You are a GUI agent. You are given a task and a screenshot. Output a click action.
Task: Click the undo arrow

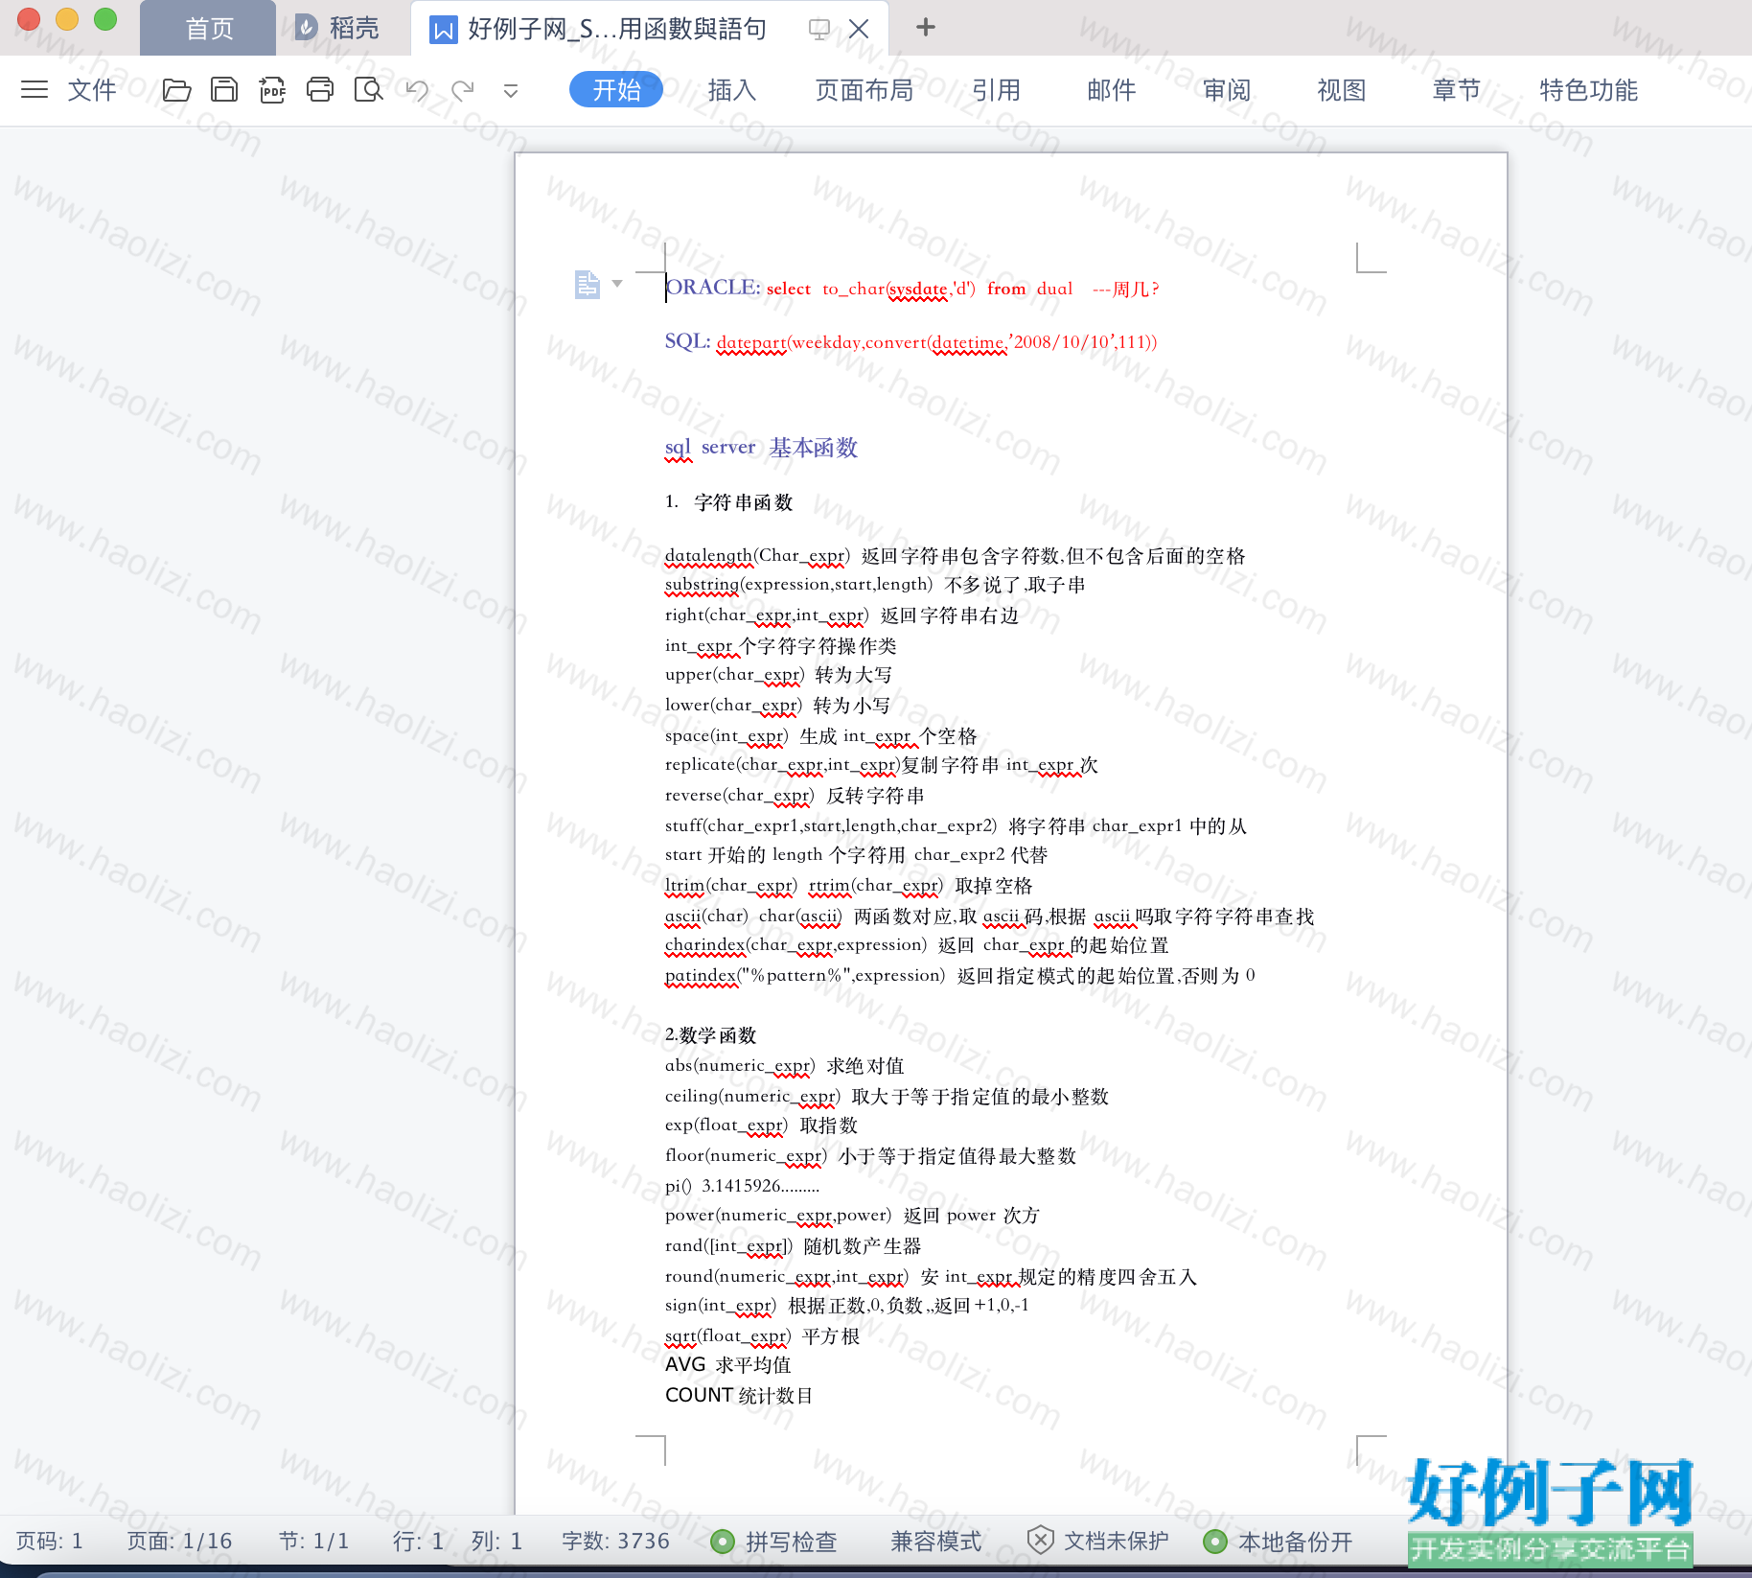(x=416, y=90)
